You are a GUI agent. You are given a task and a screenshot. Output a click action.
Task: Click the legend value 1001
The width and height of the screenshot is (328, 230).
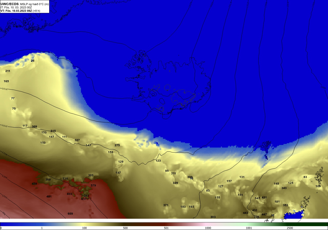tap(249, 228)
